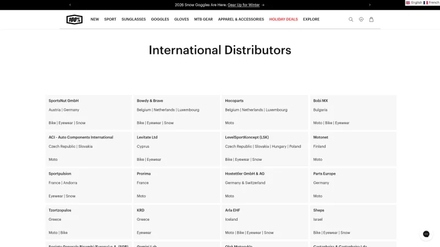Select the Tzortzopulos distributor name

(x=60, y=210)
